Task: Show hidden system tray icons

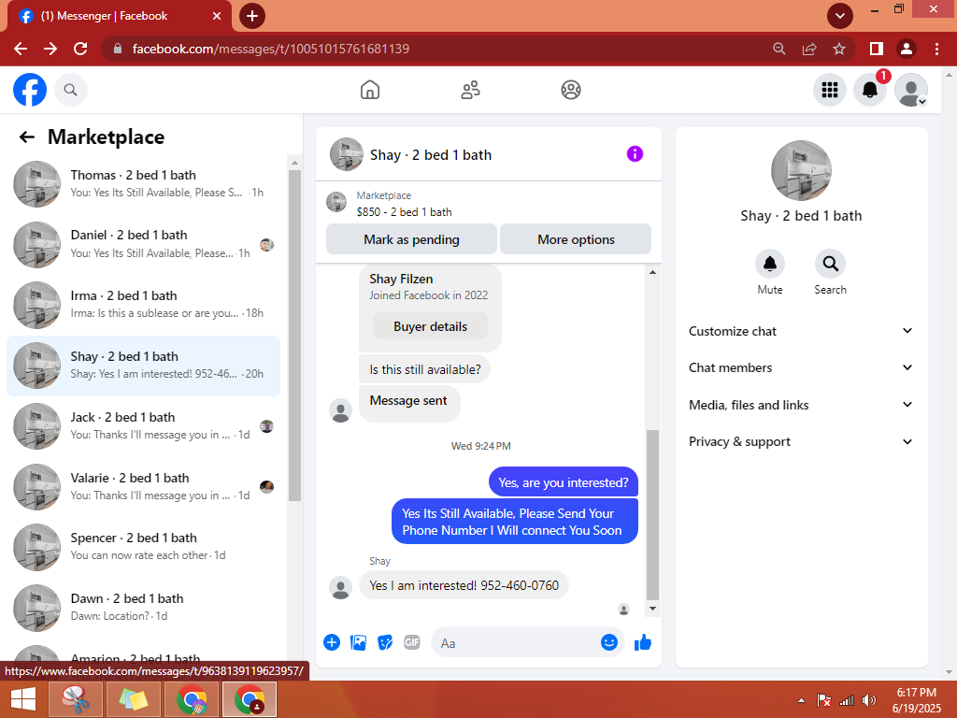Action: pyautogui.click(x=801, y=700)
